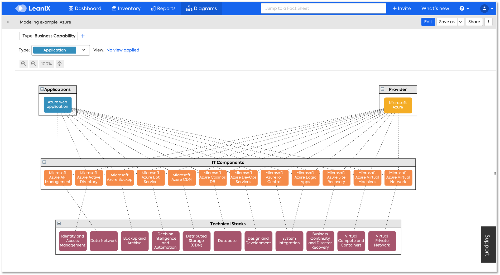
Task: Select Microsoft Azure Active Directory node
Action: (x=89, y=178)
